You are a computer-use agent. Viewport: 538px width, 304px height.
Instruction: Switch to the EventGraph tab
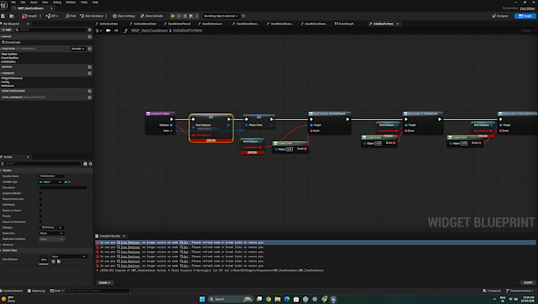(x=344, y=24)
